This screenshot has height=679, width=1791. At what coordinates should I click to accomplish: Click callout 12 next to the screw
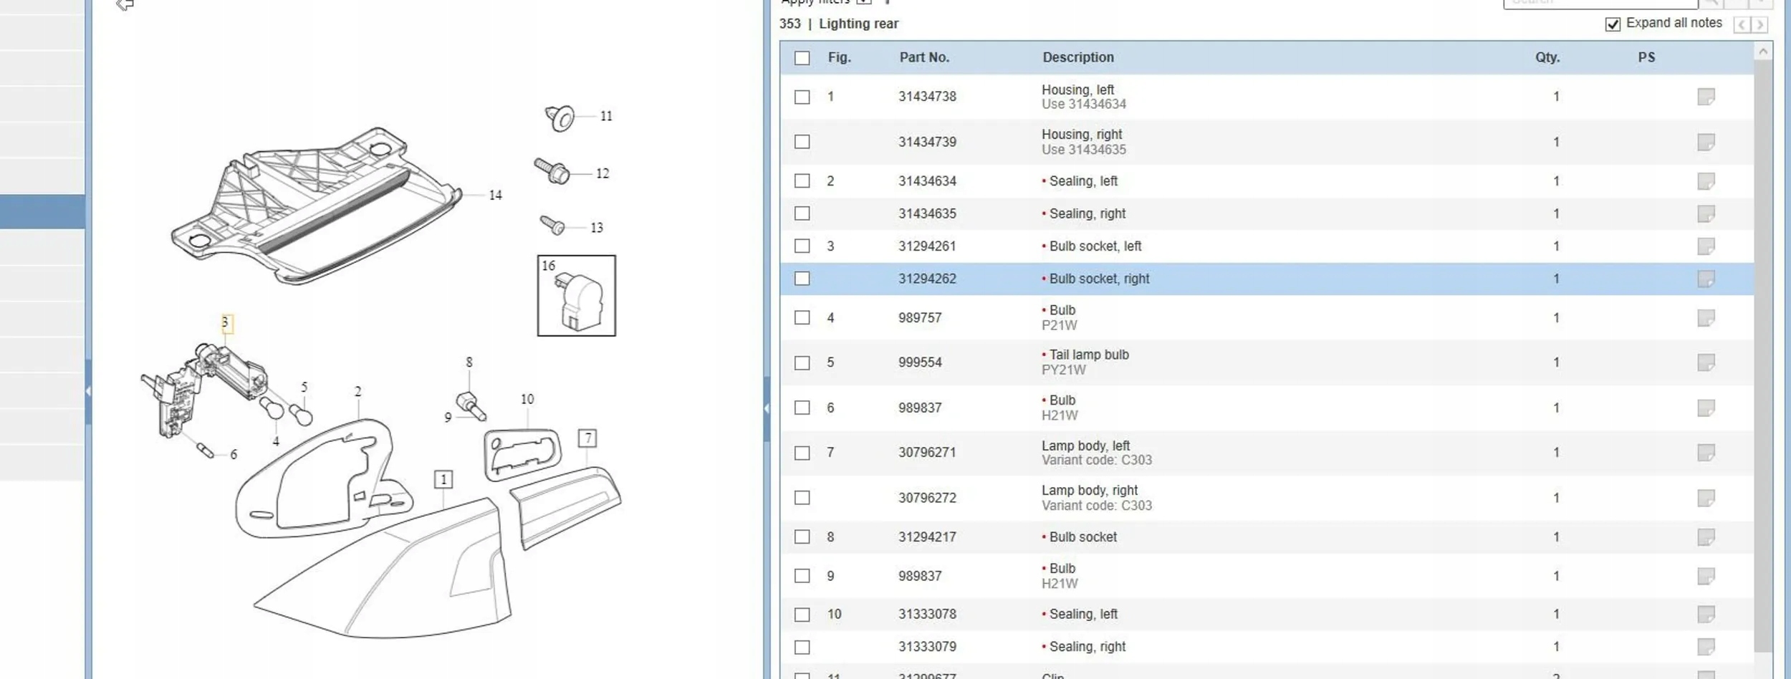click(602, 173)
